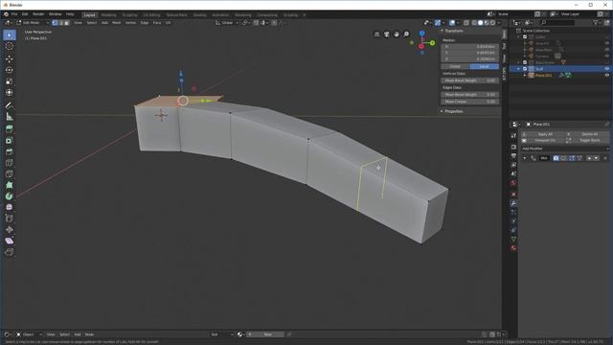
Task: Select the Cursor tool
Action: [x=10, y=47]
